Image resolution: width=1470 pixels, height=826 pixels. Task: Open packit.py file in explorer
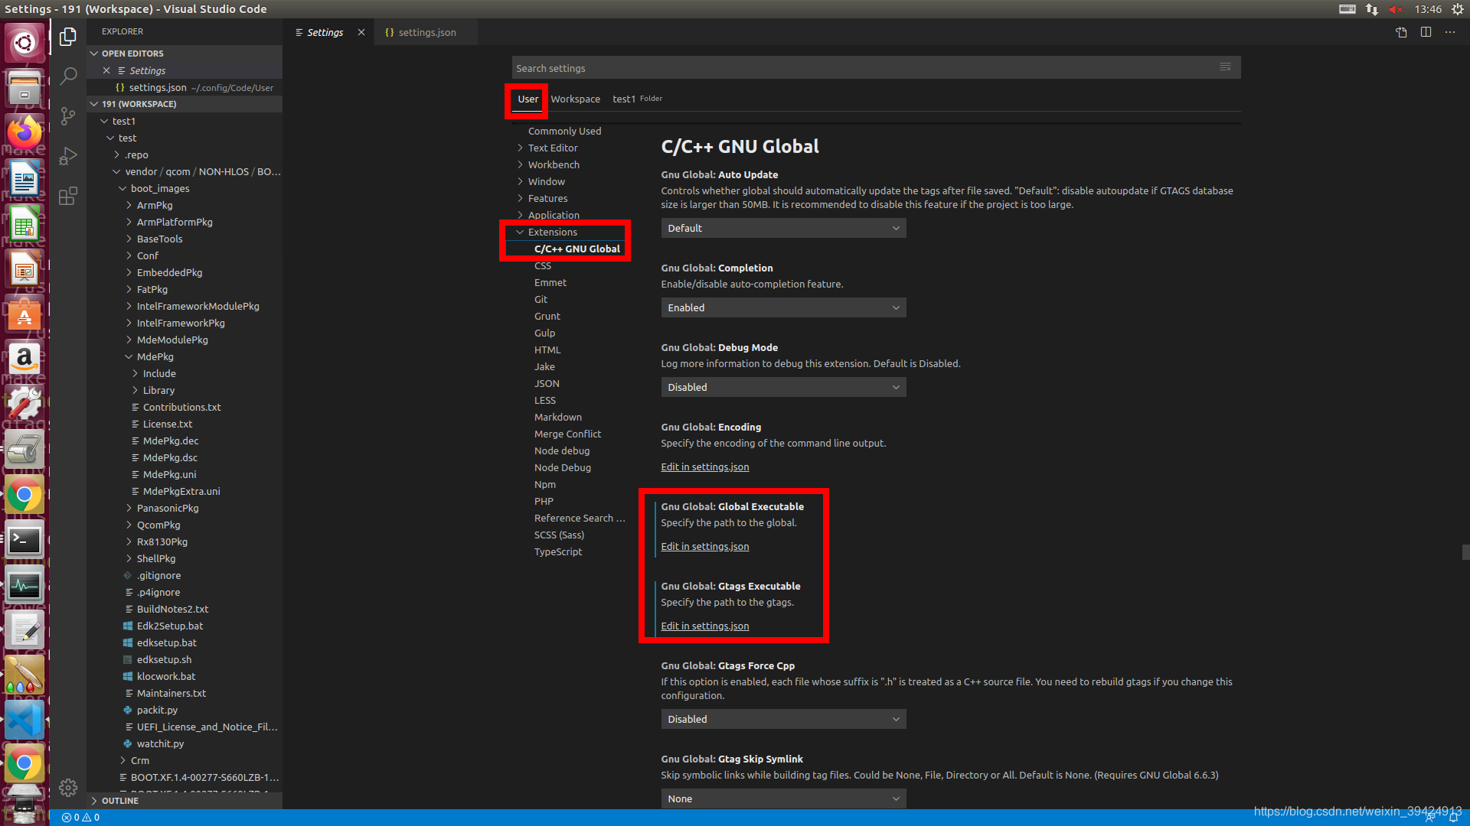pos(156,710)
